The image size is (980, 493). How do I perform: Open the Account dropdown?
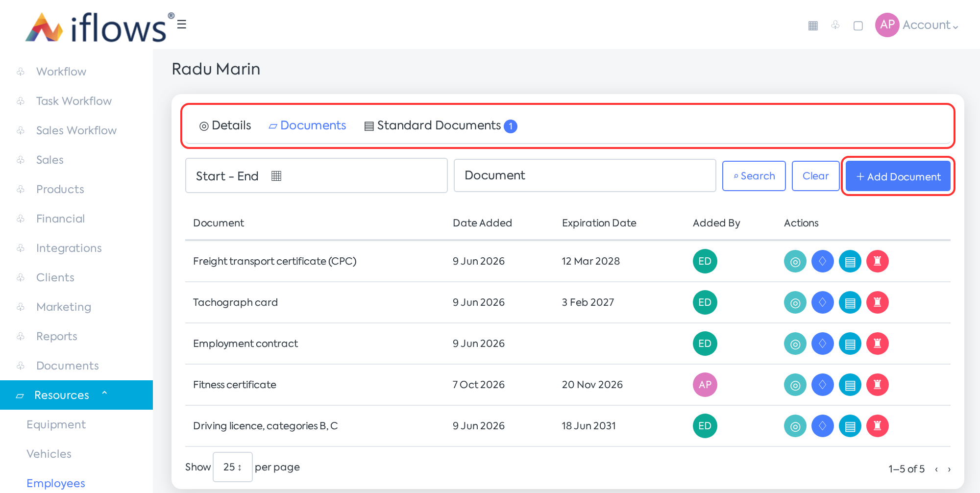tap(930, 25)
